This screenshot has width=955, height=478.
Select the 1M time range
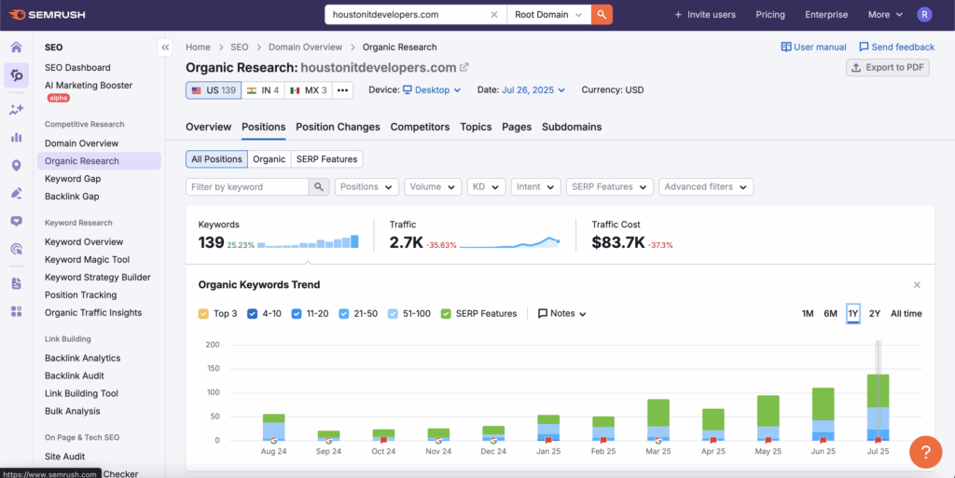pyautogui.click(x=808, y=314)
